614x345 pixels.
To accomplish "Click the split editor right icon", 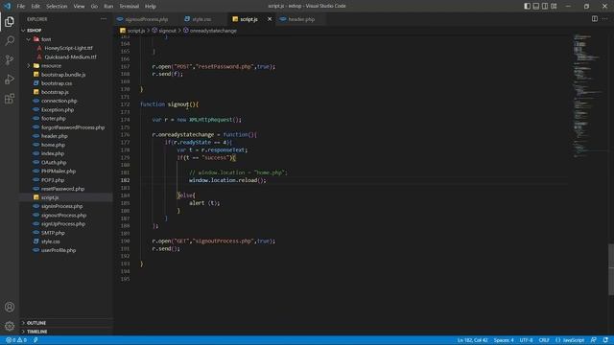I will coord(595,19).
